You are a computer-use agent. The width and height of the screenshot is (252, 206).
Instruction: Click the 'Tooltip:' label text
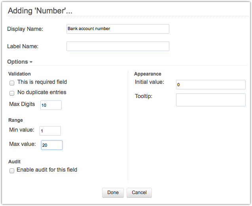point(144,96)
